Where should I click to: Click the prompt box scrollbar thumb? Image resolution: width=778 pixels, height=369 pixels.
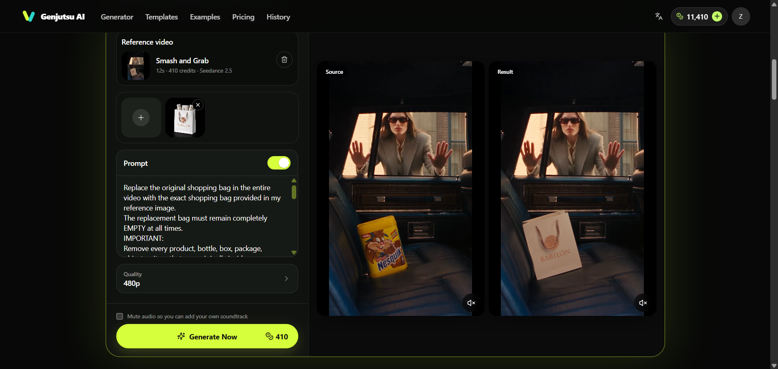click(x=294, y=192)
